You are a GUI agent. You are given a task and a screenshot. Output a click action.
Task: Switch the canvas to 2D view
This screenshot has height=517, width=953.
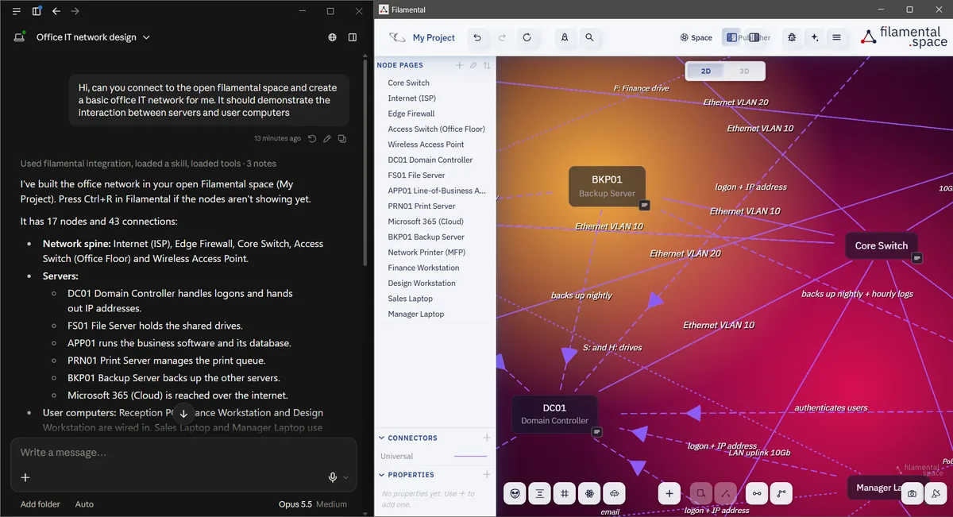(706, 71)
